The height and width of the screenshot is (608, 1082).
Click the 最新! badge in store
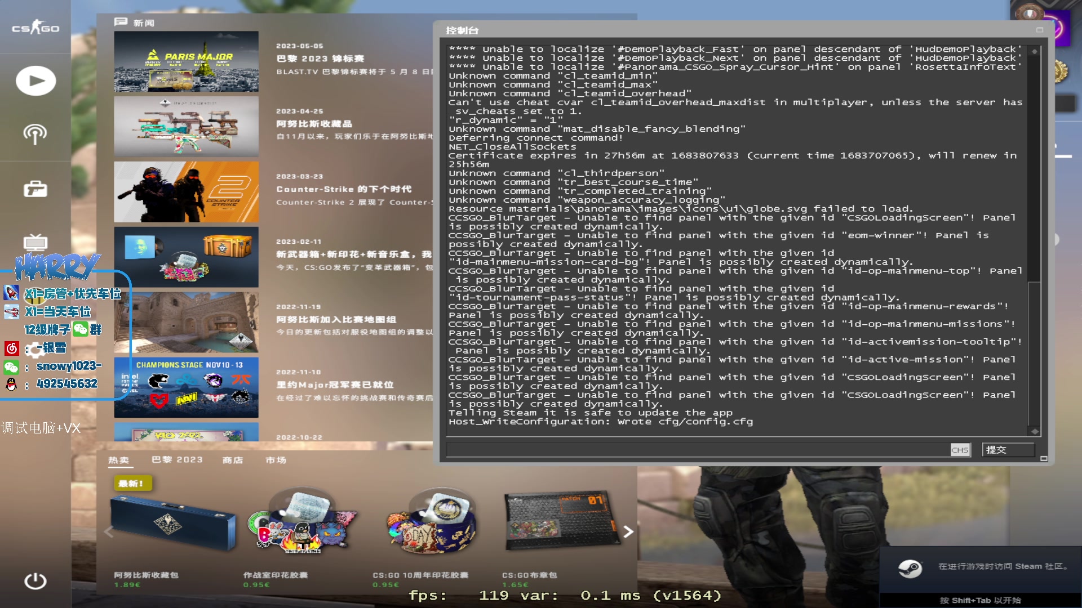pyautogui.click(x=133, y=483)
